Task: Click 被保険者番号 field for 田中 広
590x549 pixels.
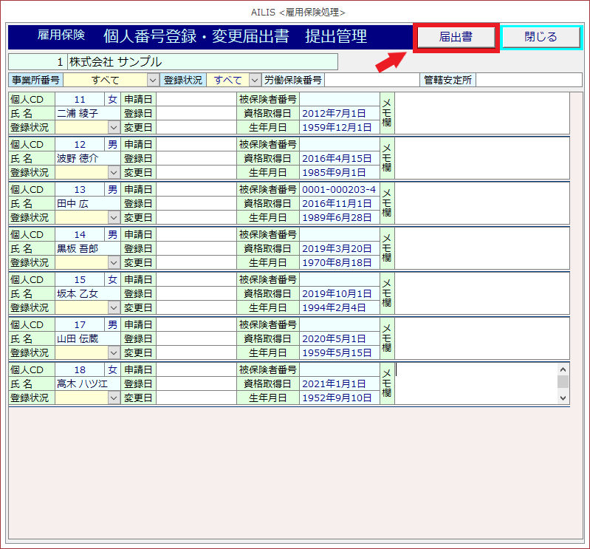Action: [339, 190]
